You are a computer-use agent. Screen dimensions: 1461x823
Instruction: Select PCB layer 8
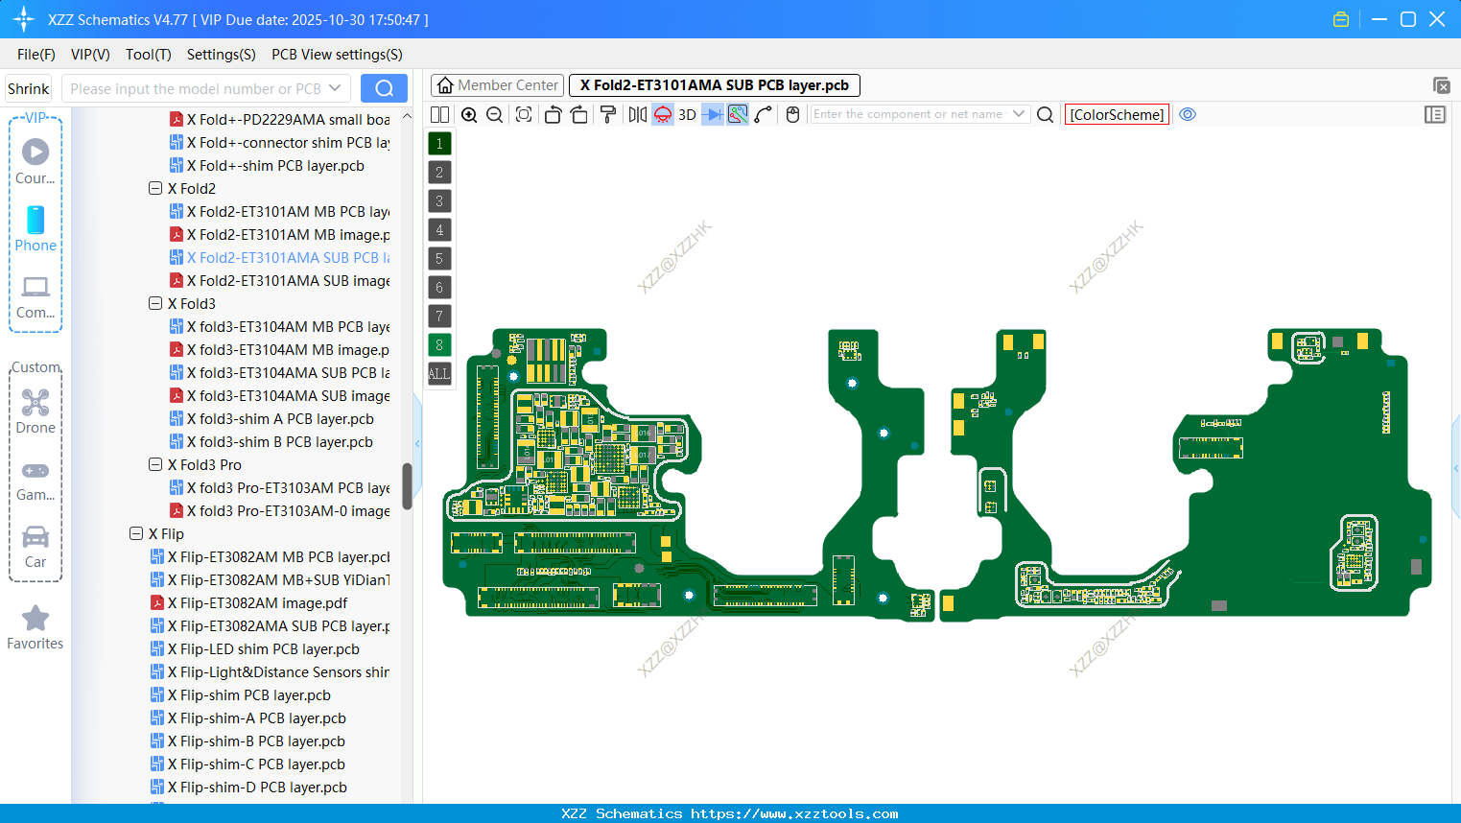(438, 344)
